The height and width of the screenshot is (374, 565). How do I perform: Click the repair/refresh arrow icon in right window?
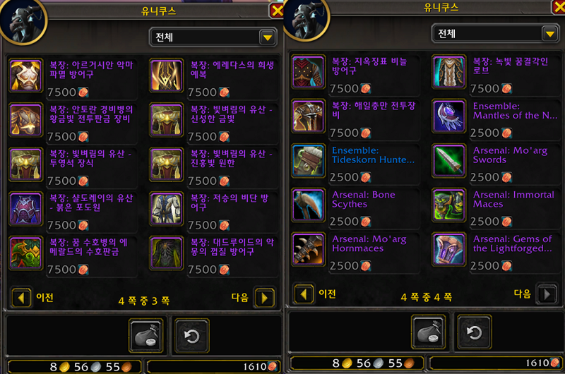coord(474,332)
